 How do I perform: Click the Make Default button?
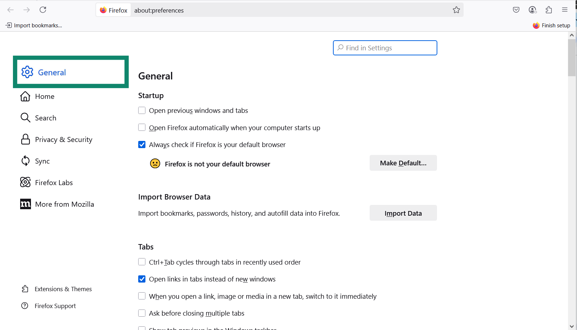[x=403, y=163]
